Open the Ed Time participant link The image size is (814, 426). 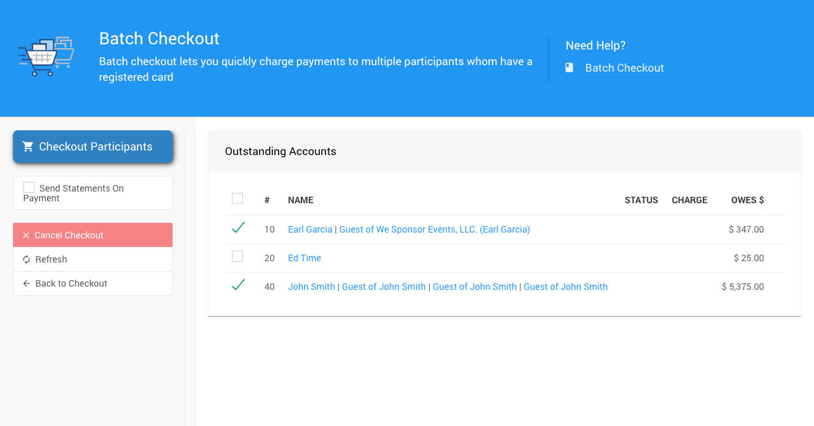[x=304, y=258]
